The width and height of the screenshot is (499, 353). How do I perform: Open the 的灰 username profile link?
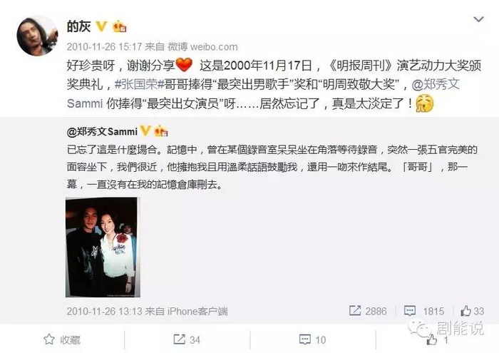click(78, 26)
